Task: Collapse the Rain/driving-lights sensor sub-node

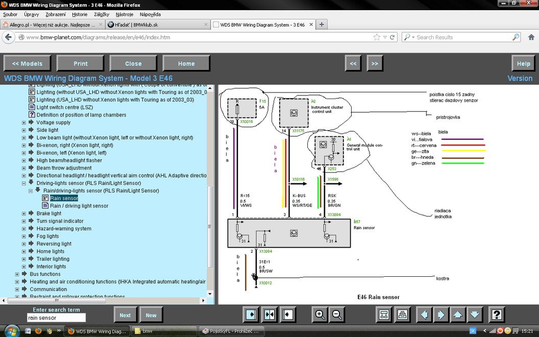Action: click(31, 190)
